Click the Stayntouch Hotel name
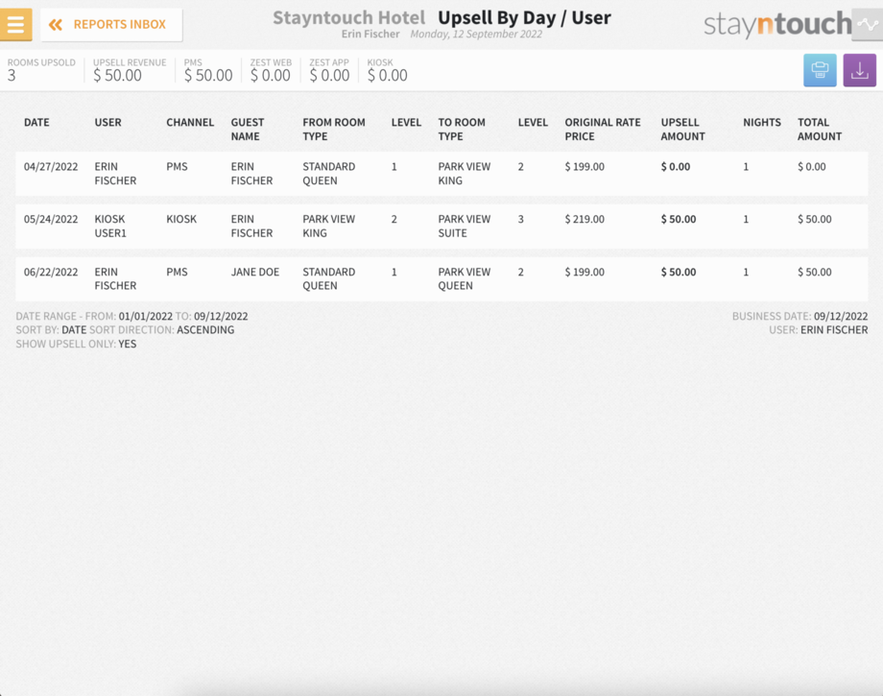 point(349,18)
